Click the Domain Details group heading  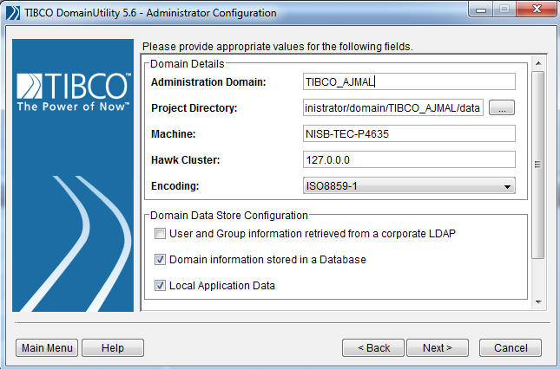188,64
